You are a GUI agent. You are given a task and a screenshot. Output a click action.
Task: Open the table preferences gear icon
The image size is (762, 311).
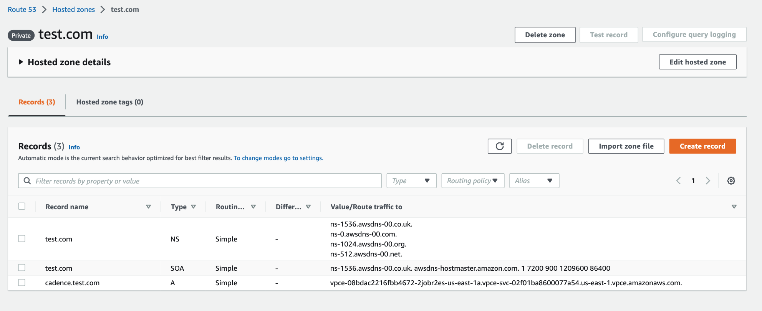(731, 181)
